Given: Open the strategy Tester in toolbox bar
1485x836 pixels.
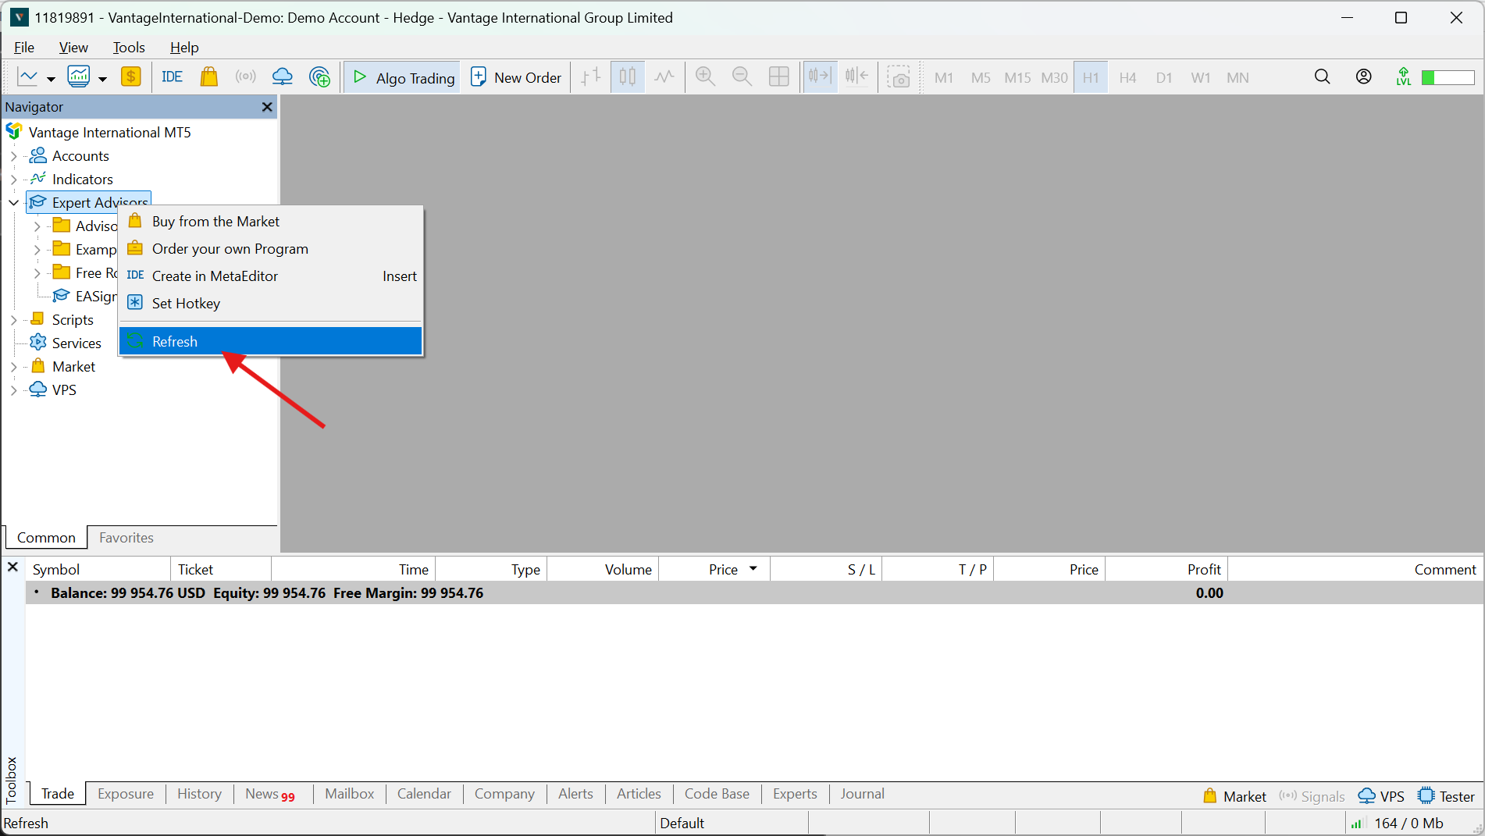Looking at the screenshot, I should (x=1447, y=796).
